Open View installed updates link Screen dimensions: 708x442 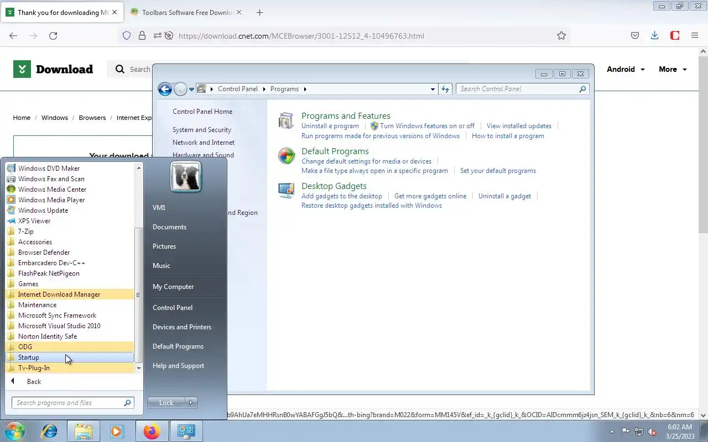pyautogui.click(x=519, y=126)
